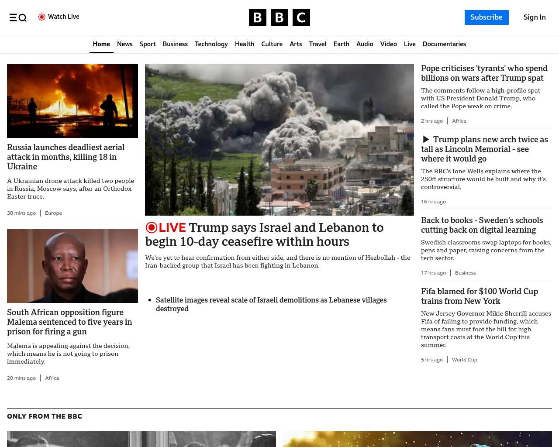
Task: Open Malema sentenced to five years headline
Action: pyautogui.click(x=69, y=322)
